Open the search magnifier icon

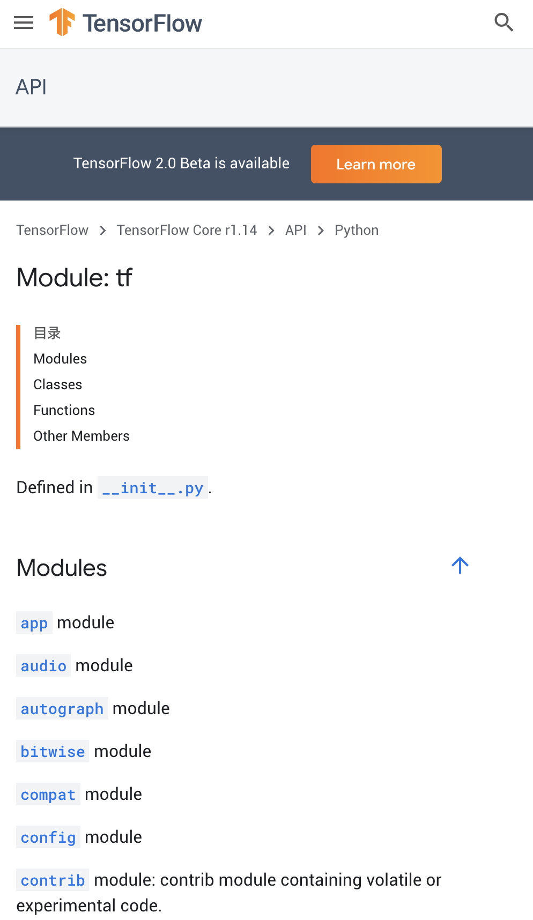(x=504, y=23)
